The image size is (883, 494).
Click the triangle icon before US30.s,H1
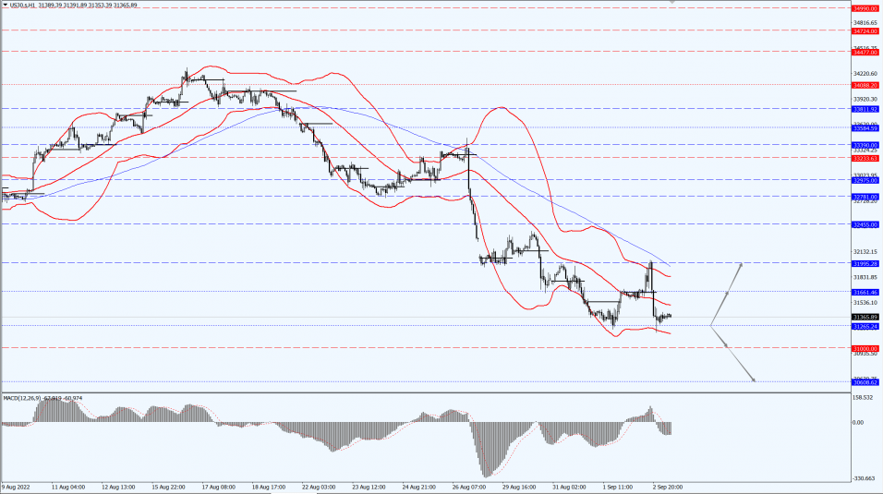tap(5, 5)
